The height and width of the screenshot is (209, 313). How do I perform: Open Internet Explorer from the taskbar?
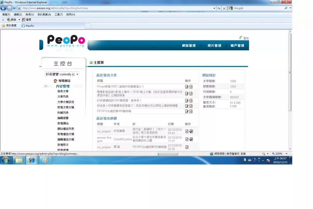point(31,160)
